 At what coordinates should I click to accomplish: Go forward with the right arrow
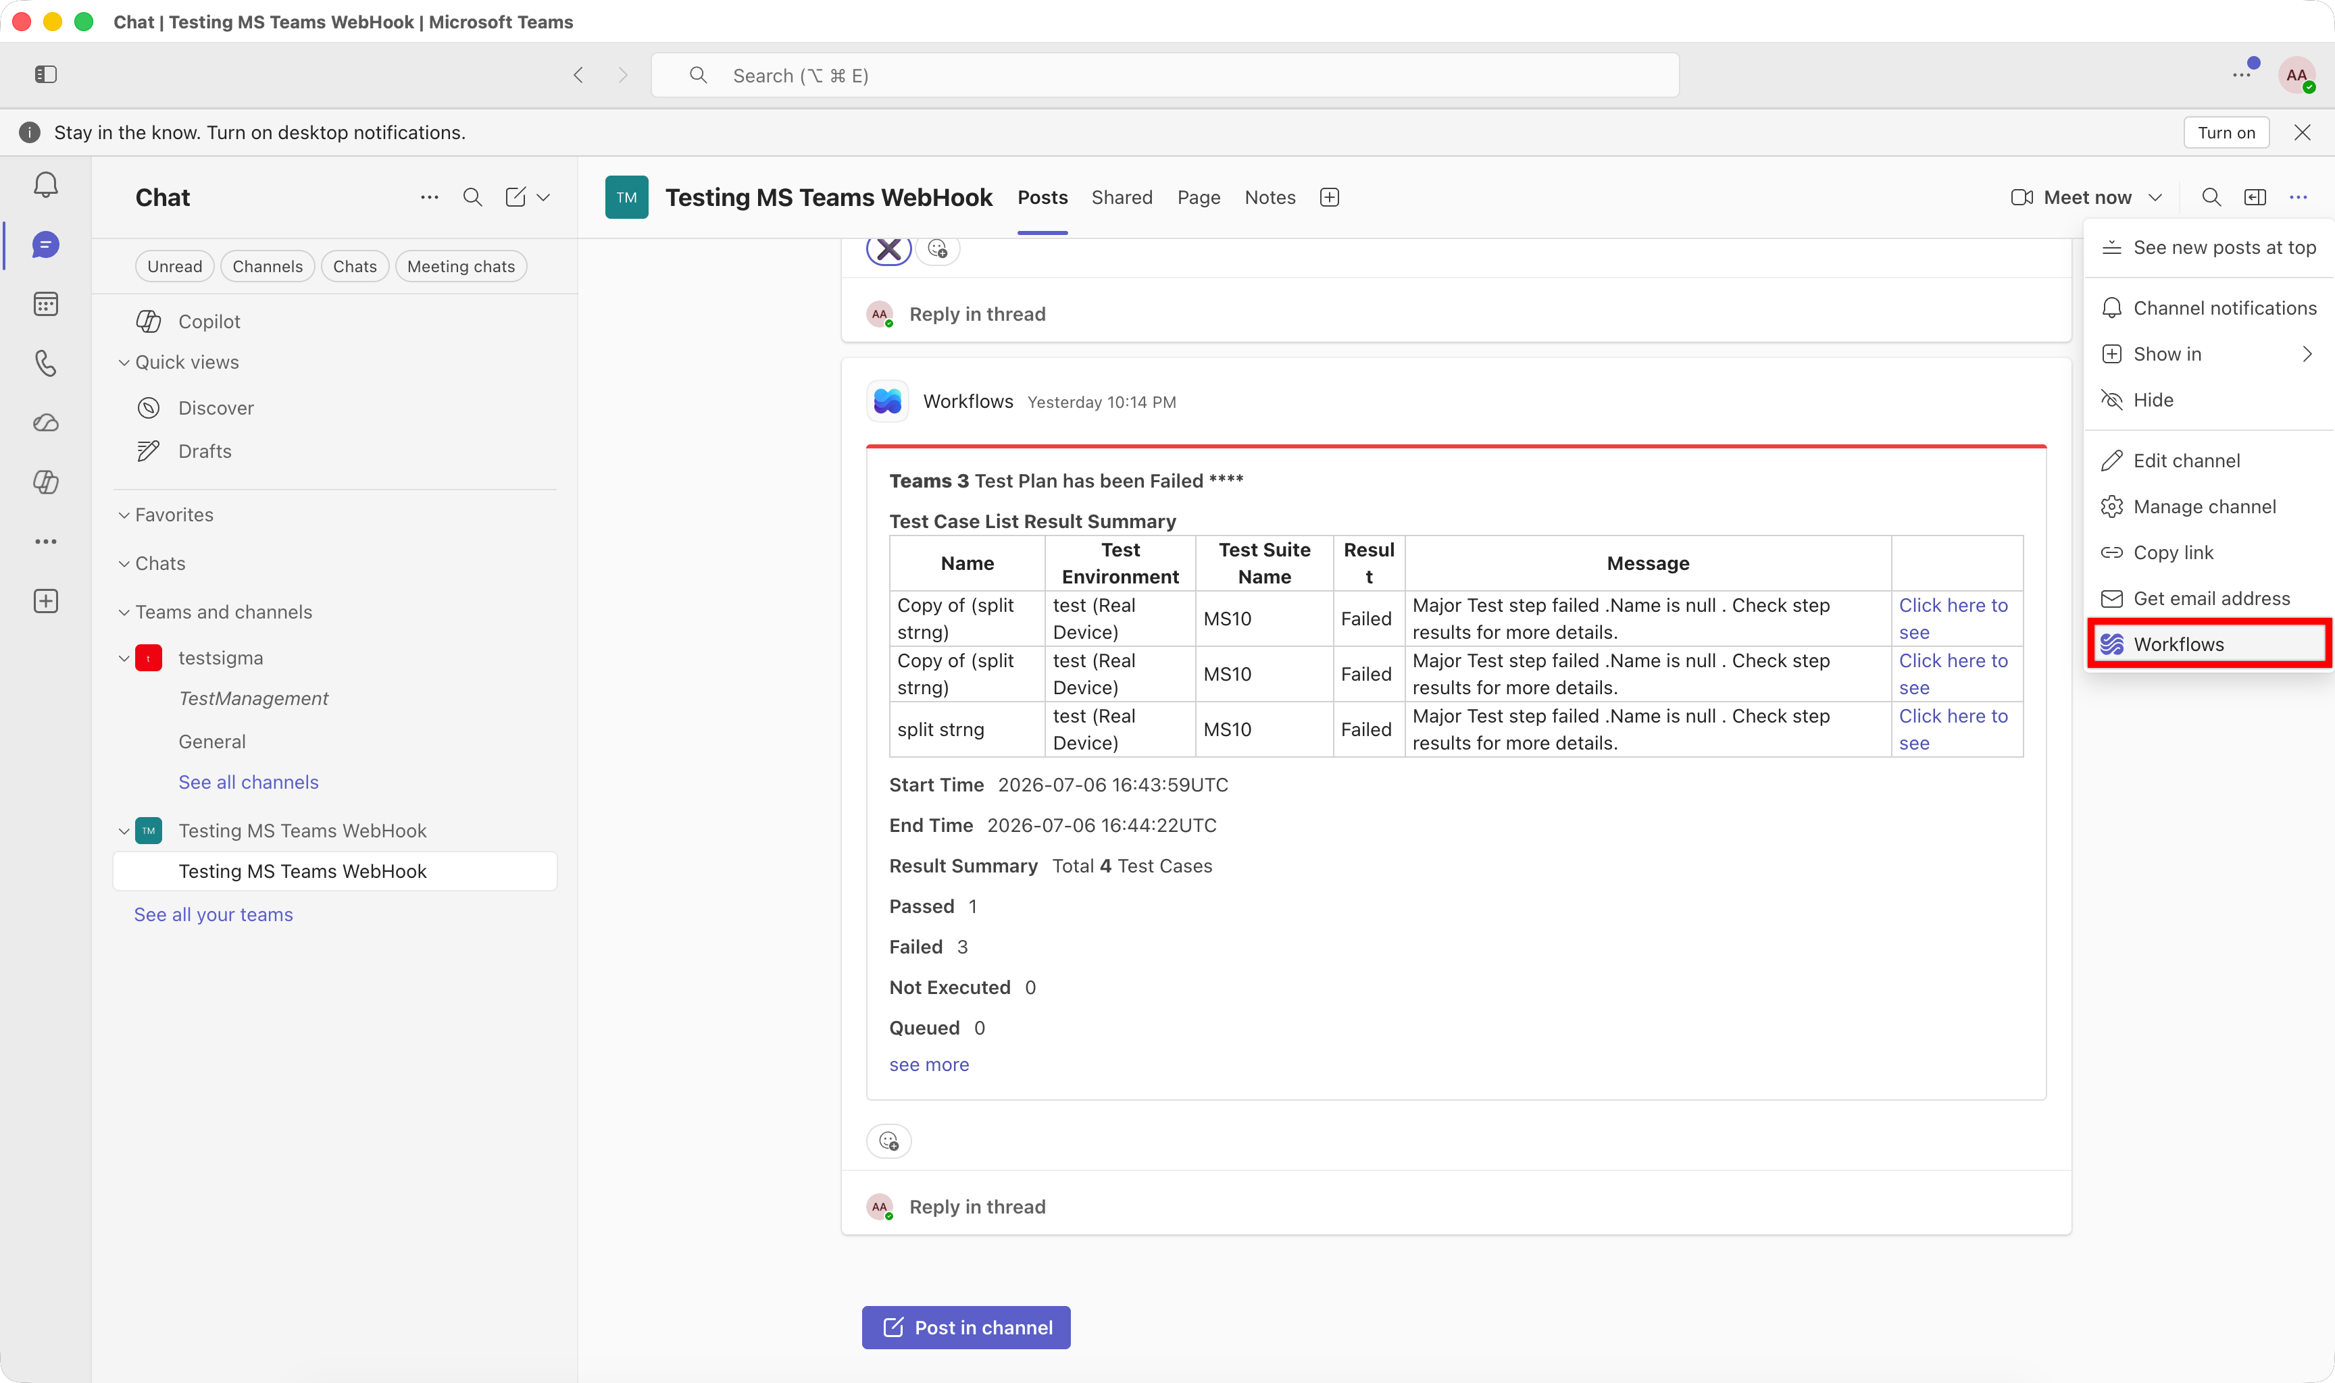[623, 74]
